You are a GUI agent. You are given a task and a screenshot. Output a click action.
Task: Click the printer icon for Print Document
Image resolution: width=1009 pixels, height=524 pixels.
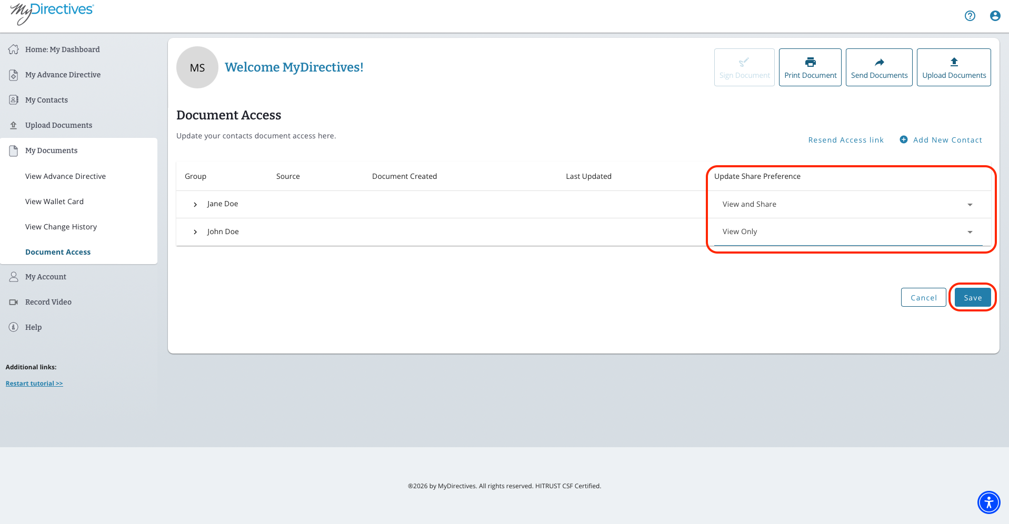pyautogui.click(x=811, y=62)
